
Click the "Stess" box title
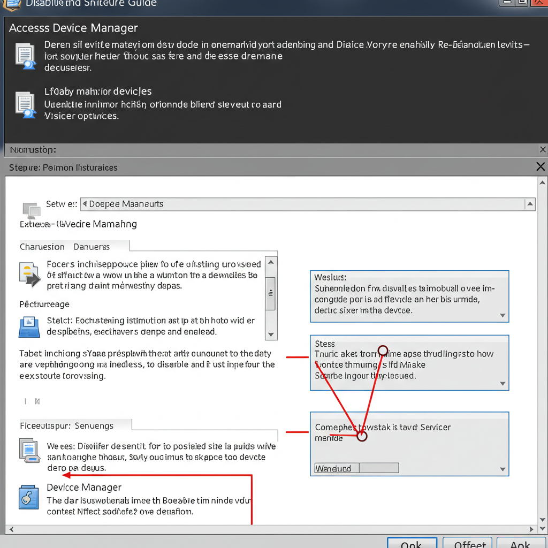pos(325,344)
